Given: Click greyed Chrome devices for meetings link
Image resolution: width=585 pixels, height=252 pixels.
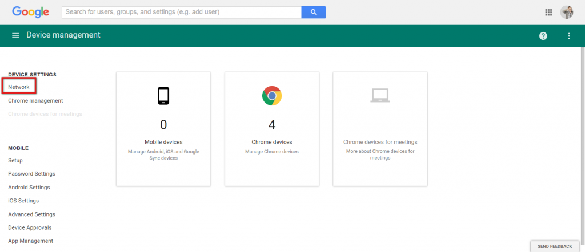Looking at the screenshot, I should (45, 114).
